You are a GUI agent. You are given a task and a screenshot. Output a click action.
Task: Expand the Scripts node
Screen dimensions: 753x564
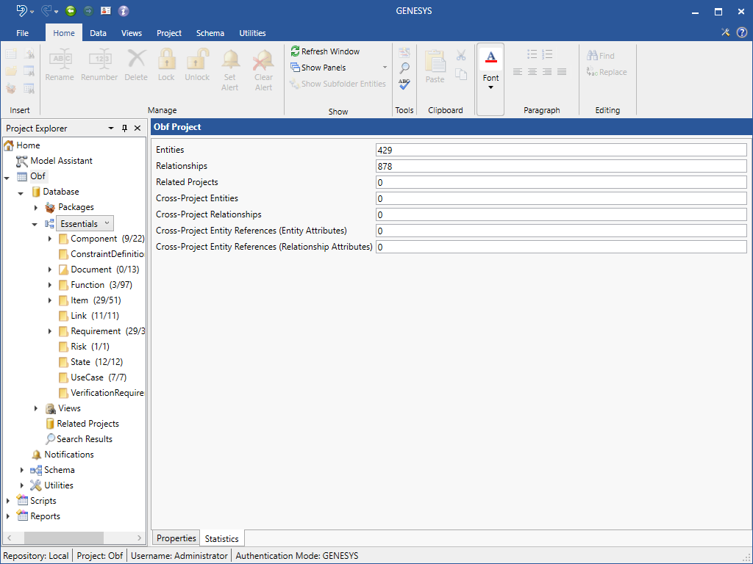[x=8, y=501]
